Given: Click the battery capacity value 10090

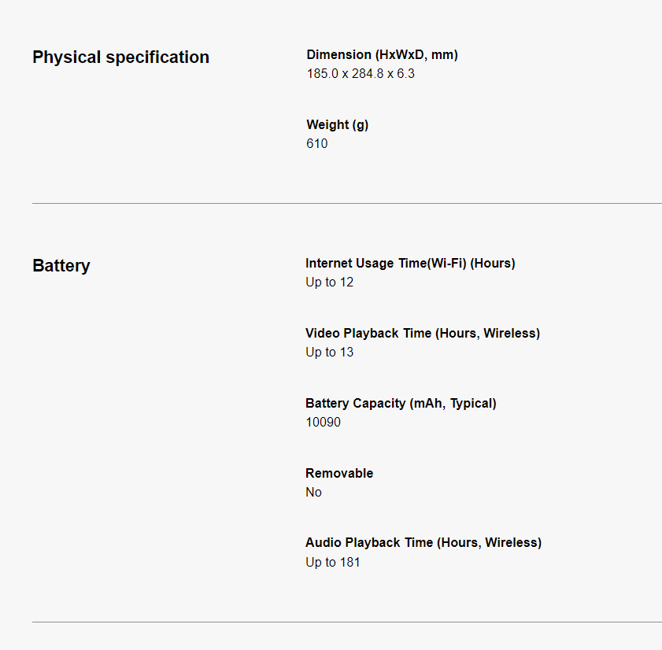Looking at the screenshot, I should pyautogui.click(x=323, y=423).
